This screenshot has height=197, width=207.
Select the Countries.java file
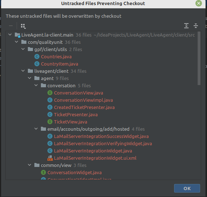point(56,57)
